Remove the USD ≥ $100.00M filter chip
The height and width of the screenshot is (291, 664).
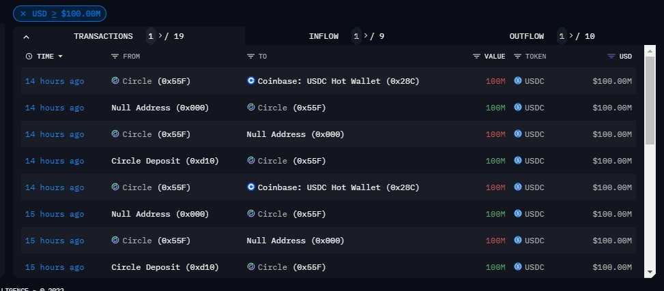24,14
